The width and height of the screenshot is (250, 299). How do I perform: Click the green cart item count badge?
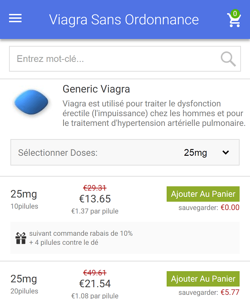point(235,14)
